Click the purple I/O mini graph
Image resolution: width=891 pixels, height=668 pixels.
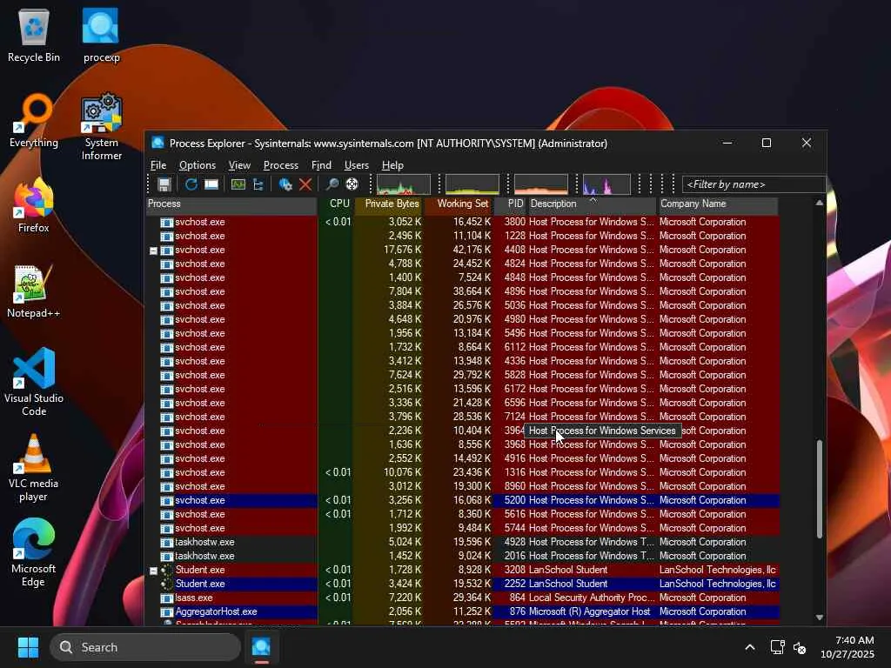[606, 184]
